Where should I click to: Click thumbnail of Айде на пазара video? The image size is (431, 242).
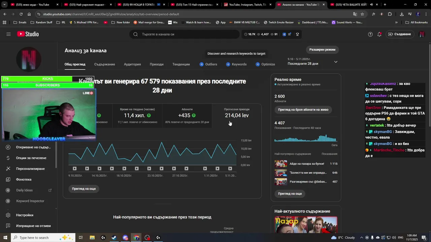[281, 164]
